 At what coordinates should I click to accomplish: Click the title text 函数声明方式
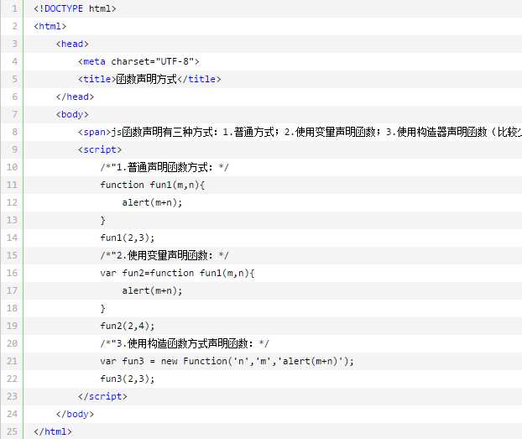tap(147, 79)
